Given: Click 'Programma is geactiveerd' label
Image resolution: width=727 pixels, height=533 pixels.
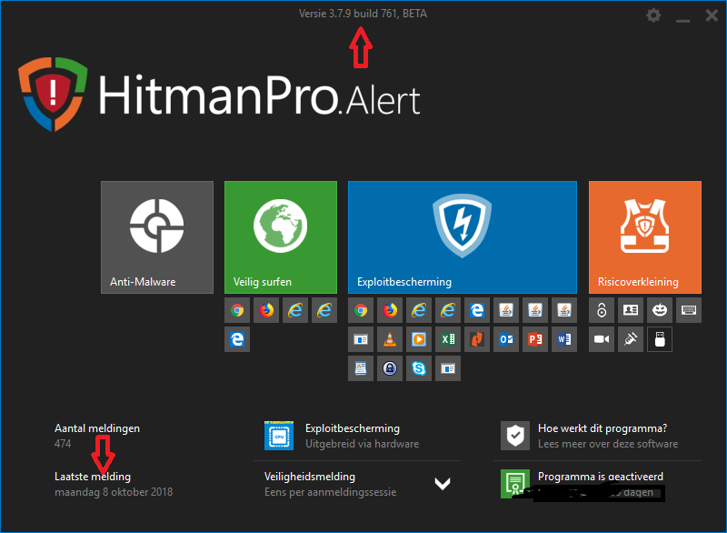Looking at the screenshot, I should click(601, 477).
